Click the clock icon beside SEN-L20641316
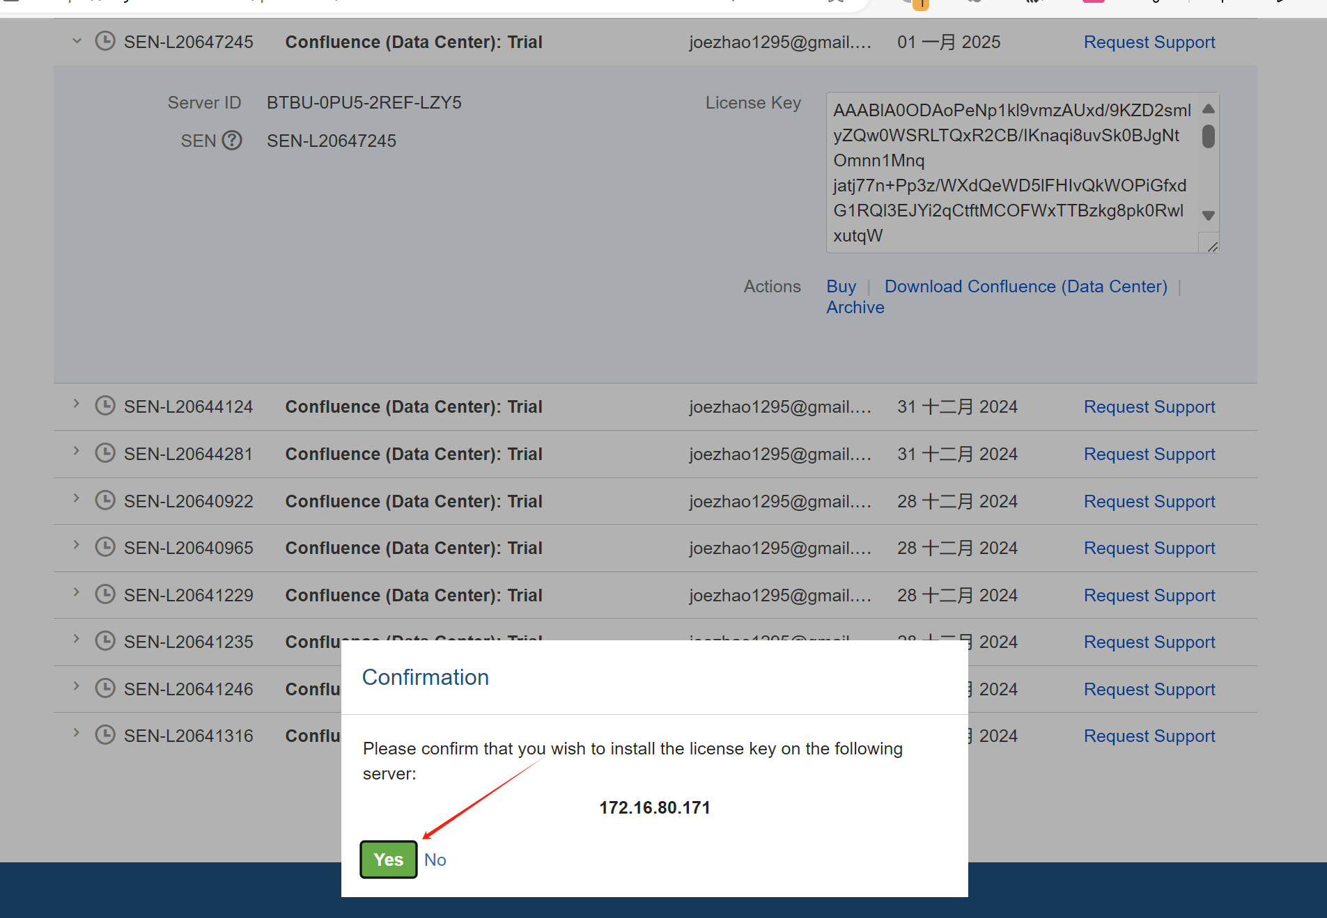1327x918 pixels. [x=105, y=735]
